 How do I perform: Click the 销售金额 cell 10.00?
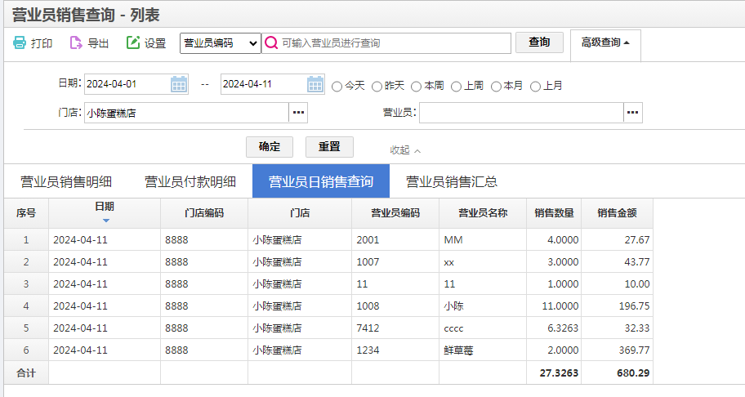tap(618, 284)
